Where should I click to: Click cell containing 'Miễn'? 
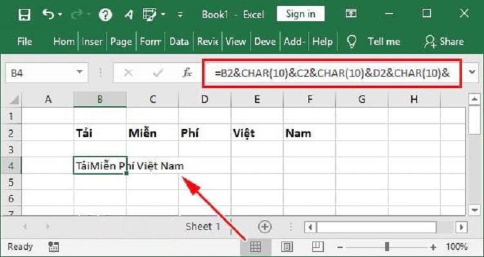tap(152, 133)
